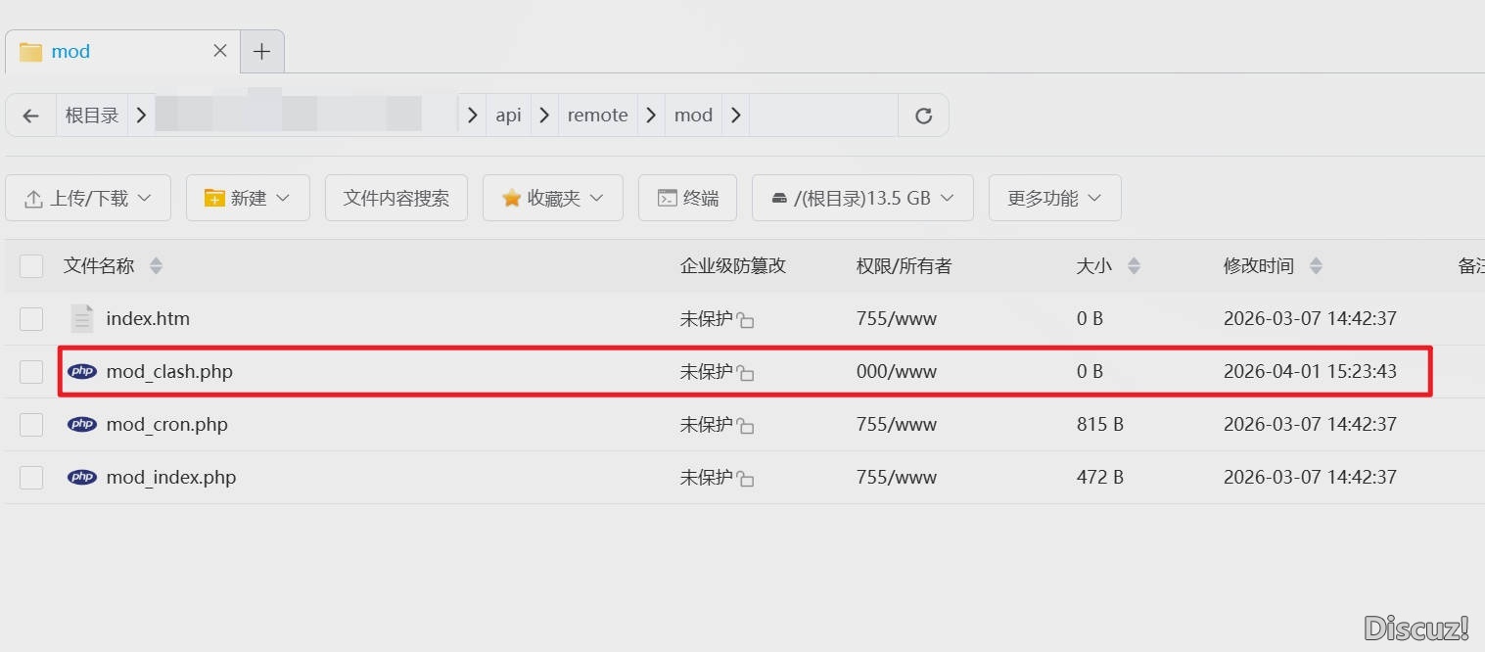
Task: Check the checkbox for mod_clash.php row
Action: tap(30, 371)
